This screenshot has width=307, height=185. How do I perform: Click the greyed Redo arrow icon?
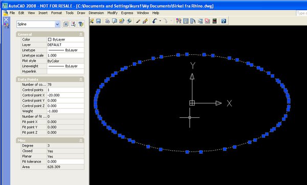point(166,21)
